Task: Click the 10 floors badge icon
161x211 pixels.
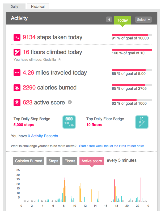Action: click(142, 122)
